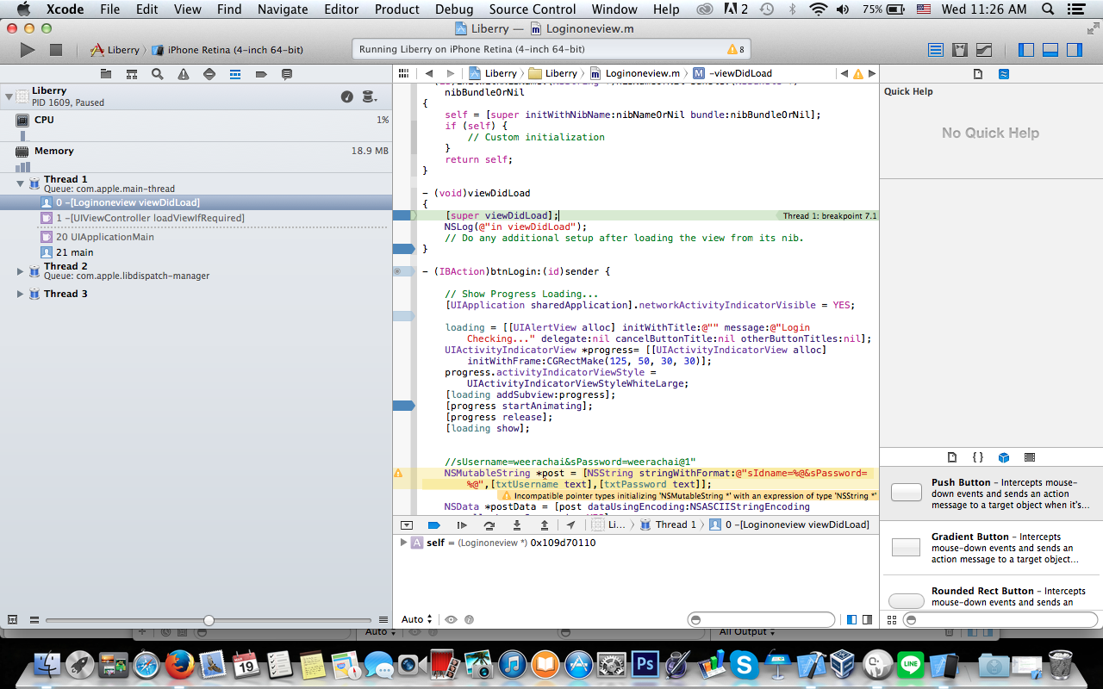The image size is (1103, 689).
Task: Open the Editor menu
Action: (x=341, y=9)
